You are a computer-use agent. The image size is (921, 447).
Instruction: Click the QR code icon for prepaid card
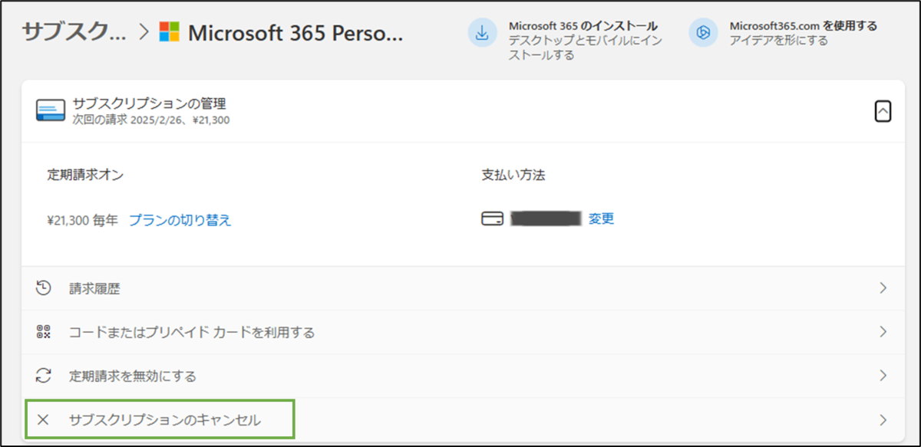[44, 332]
